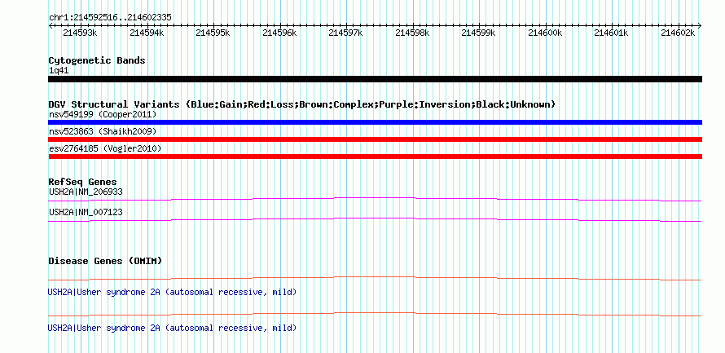Image resolution: width=725 pixels, height=353 pixels.
Task: Click the 214596k ruler tick label
Action: pos(279,33)
